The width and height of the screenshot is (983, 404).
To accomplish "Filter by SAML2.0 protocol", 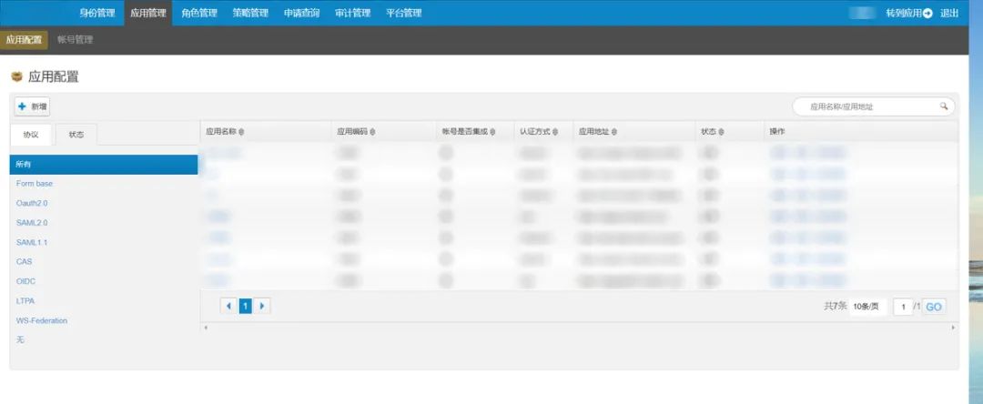I will pos(32,223).
